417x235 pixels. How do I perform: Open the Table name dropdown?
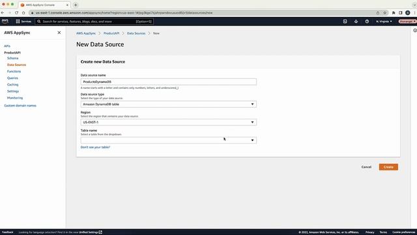169,140
